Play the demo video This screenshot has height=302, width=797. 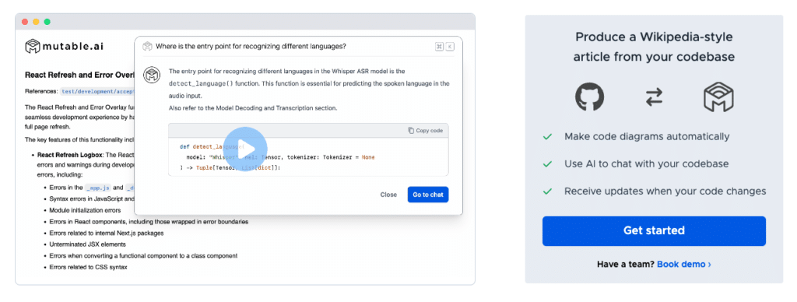click(244, 149)
